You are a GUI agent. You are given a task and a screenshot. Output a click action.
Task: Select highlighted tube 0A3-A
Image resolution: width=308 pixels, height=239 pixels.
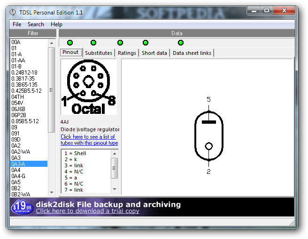click(29, 164)
